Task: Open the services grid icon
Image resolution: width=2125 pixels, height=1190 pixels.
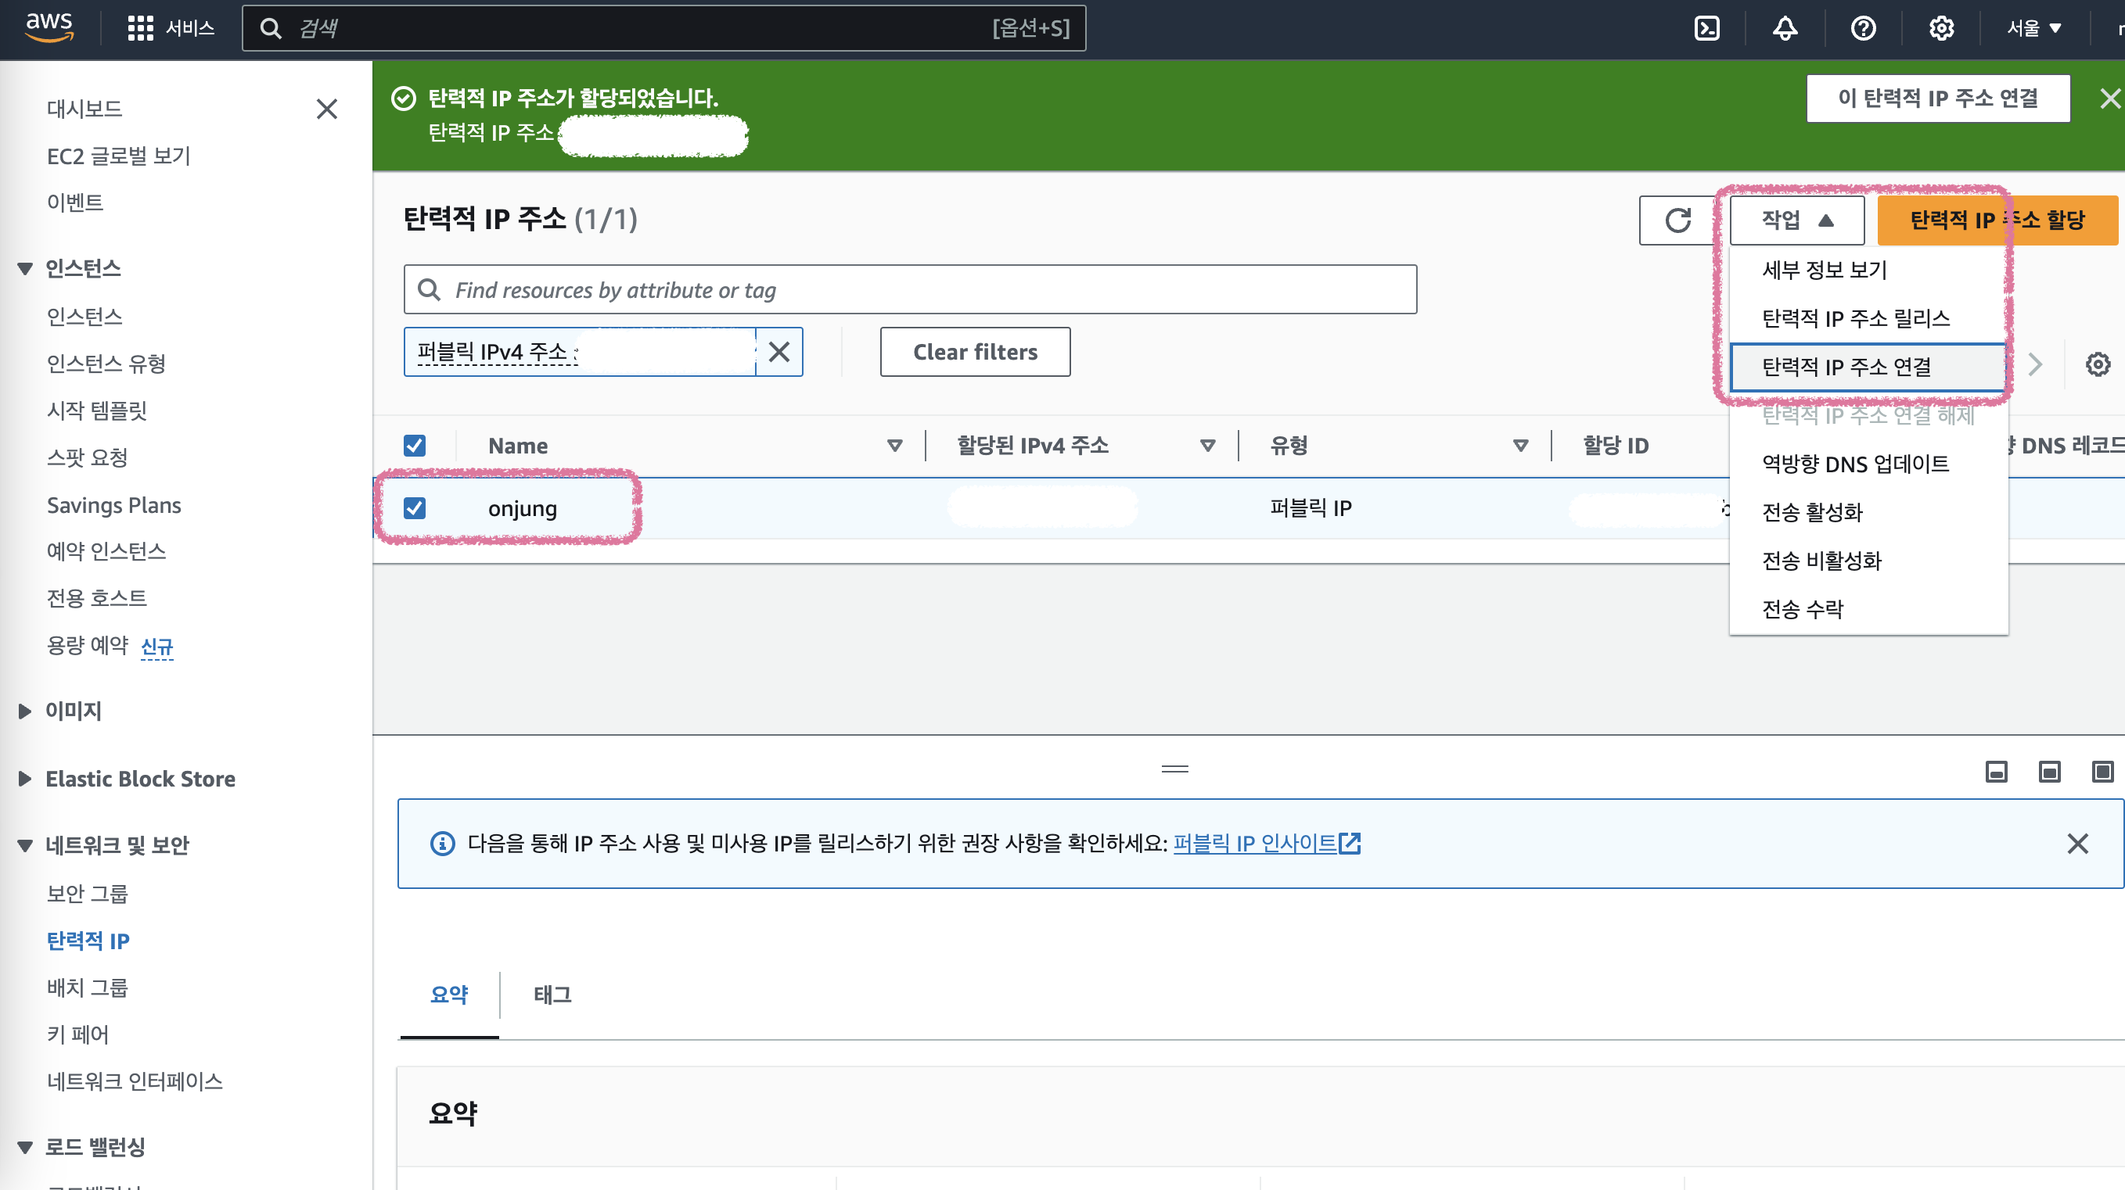Action: (140, 29)
